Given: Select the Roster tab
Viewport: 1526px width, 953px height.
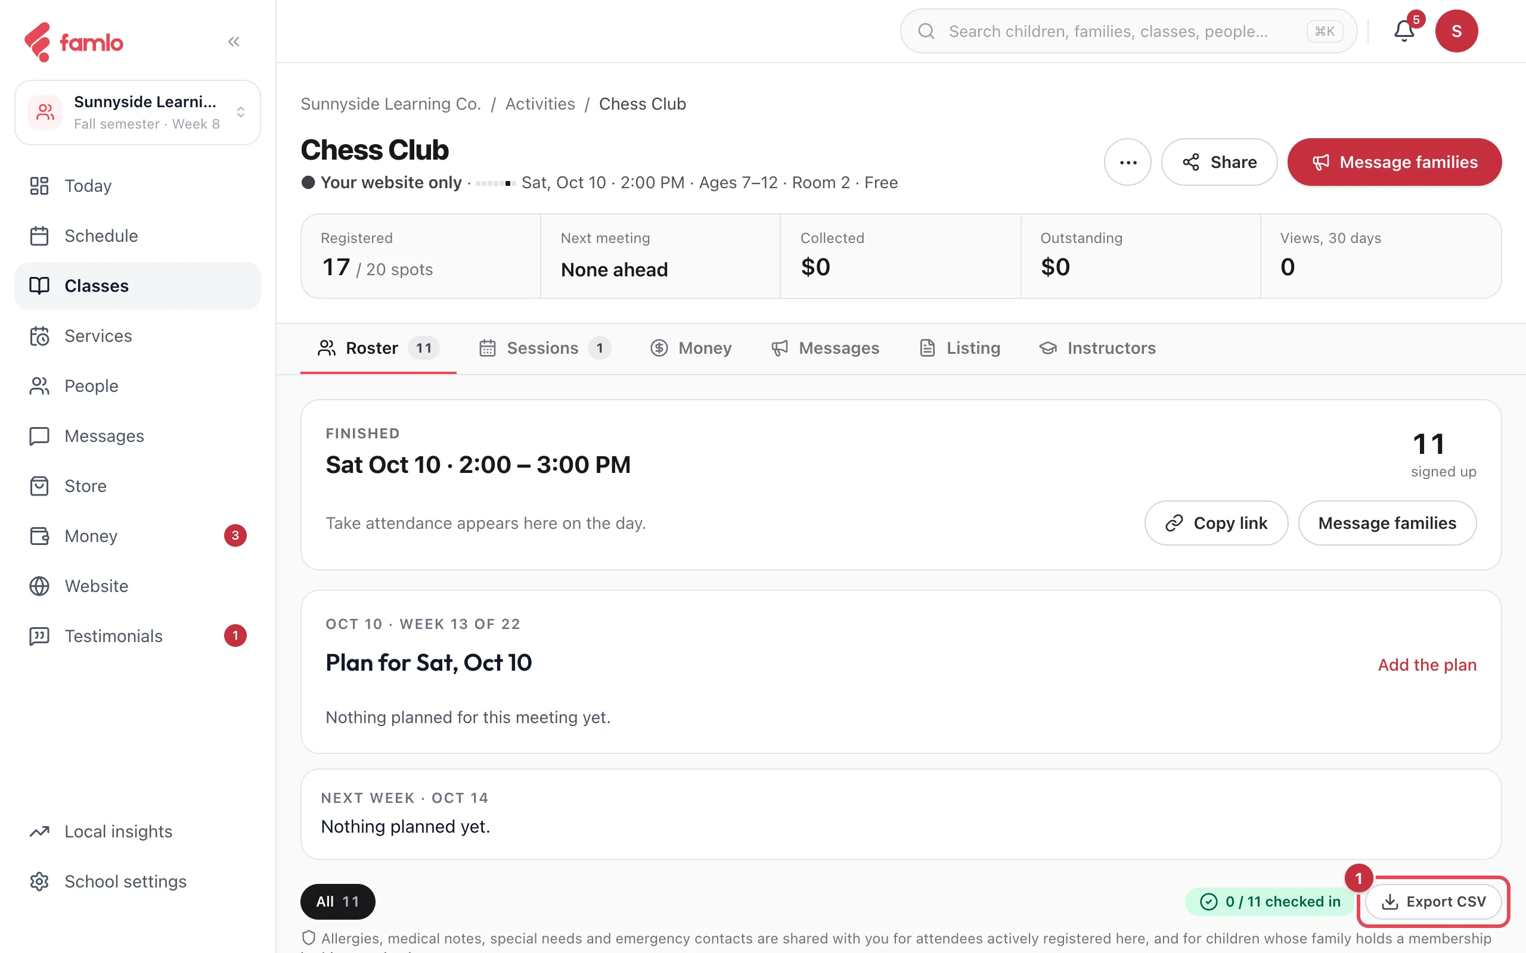Looking at the screenshot, I should click(379, 348).
